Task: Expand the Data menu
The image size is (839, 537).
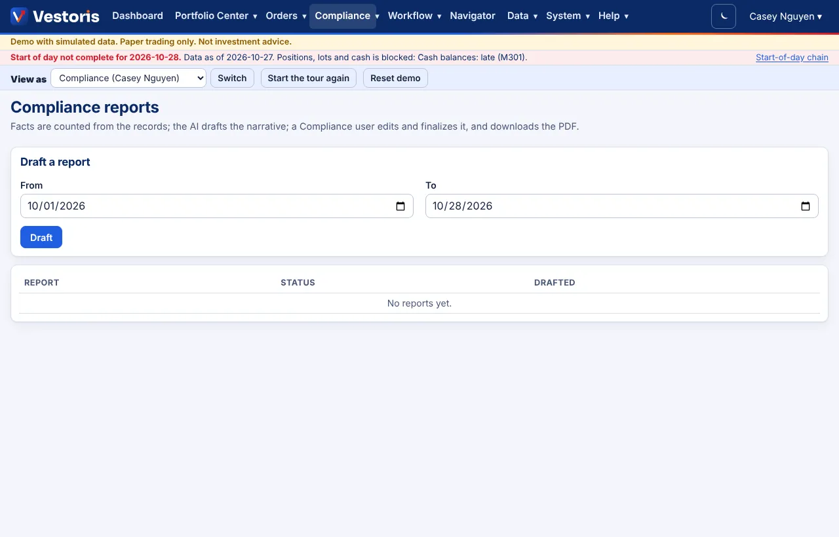Action: tap(522, 16)
